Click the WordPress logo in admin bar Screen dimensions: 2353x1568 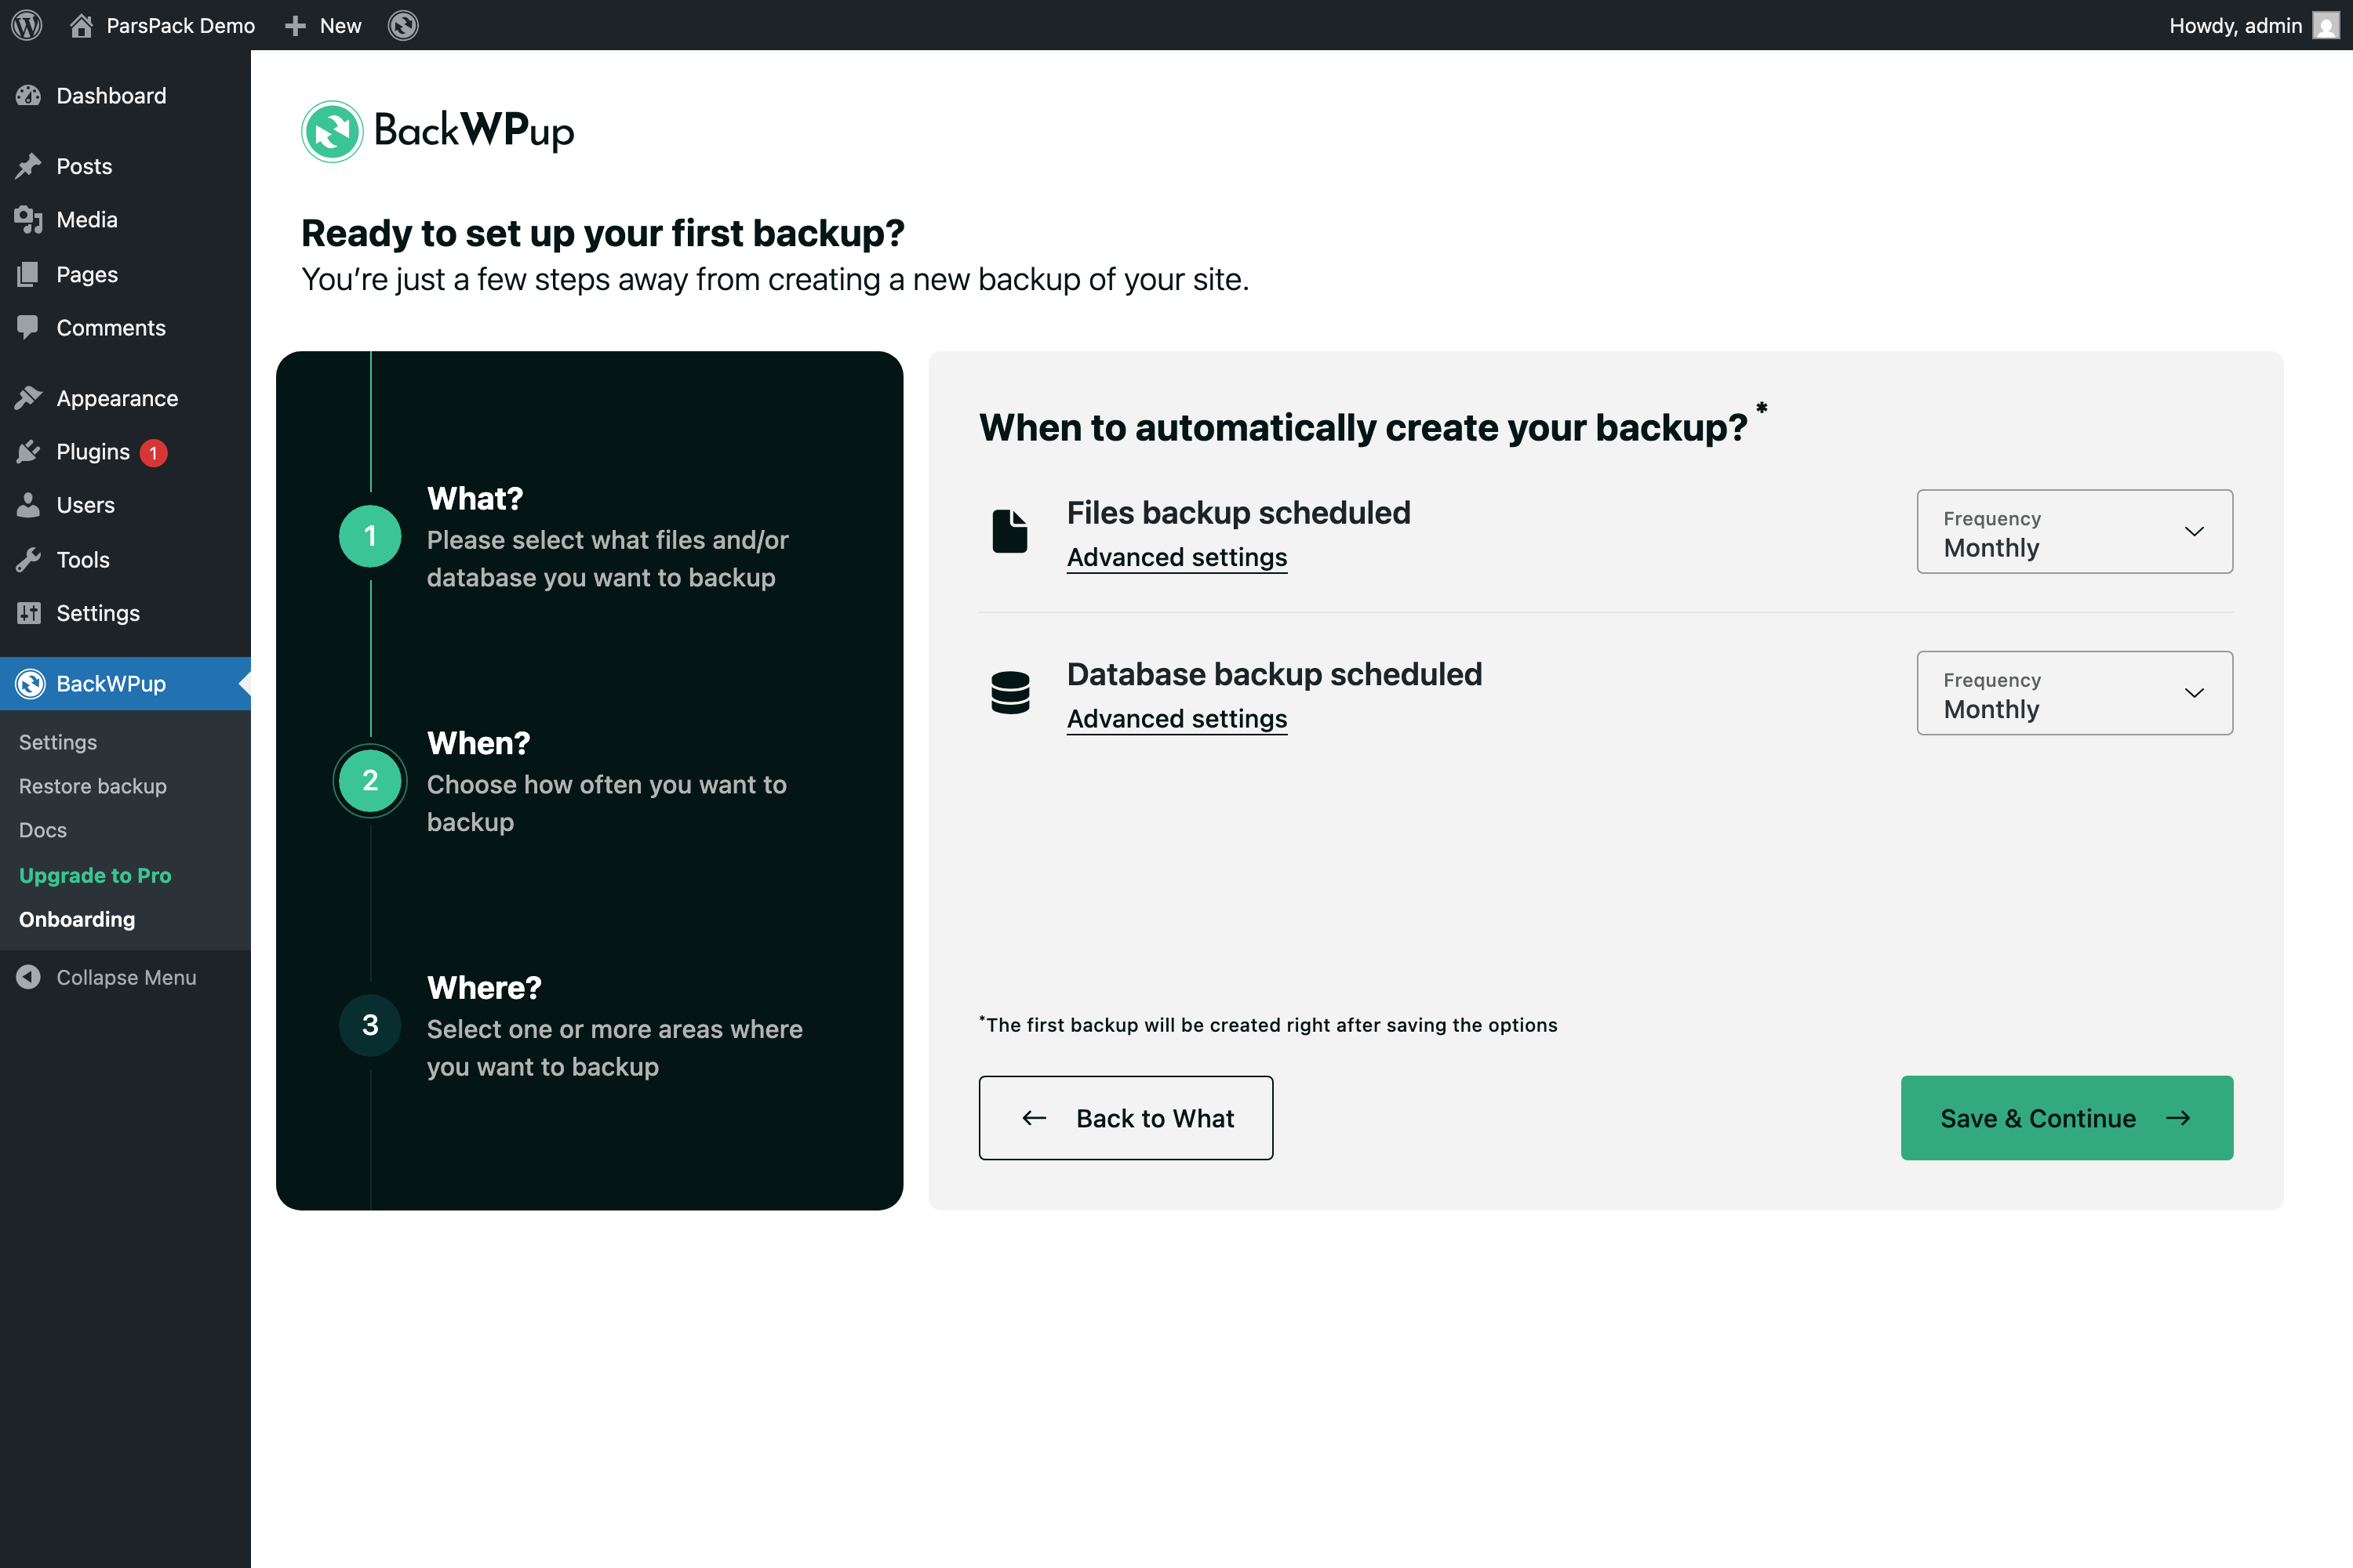tap(27, 25)
